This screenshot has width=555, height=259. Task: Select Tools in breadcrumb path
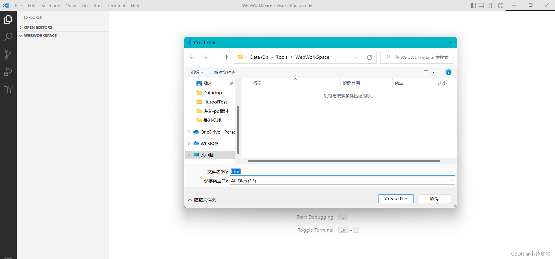pyautogui.click(x=282, y=57)
